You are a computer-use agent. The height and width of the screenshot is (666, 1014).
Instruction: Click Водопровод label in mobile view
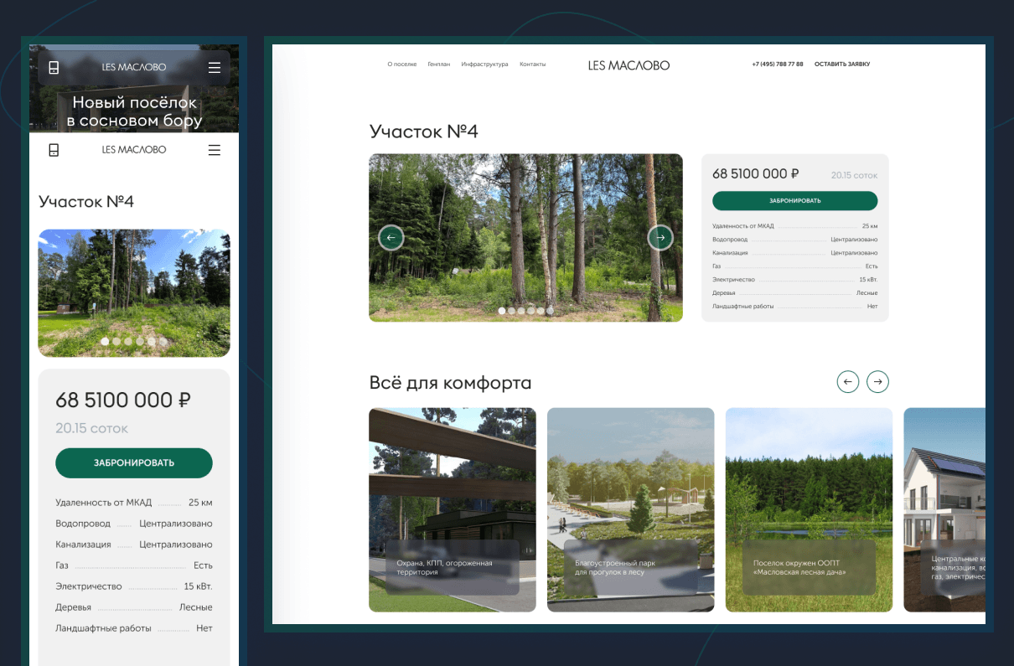(x=83, y=524)
